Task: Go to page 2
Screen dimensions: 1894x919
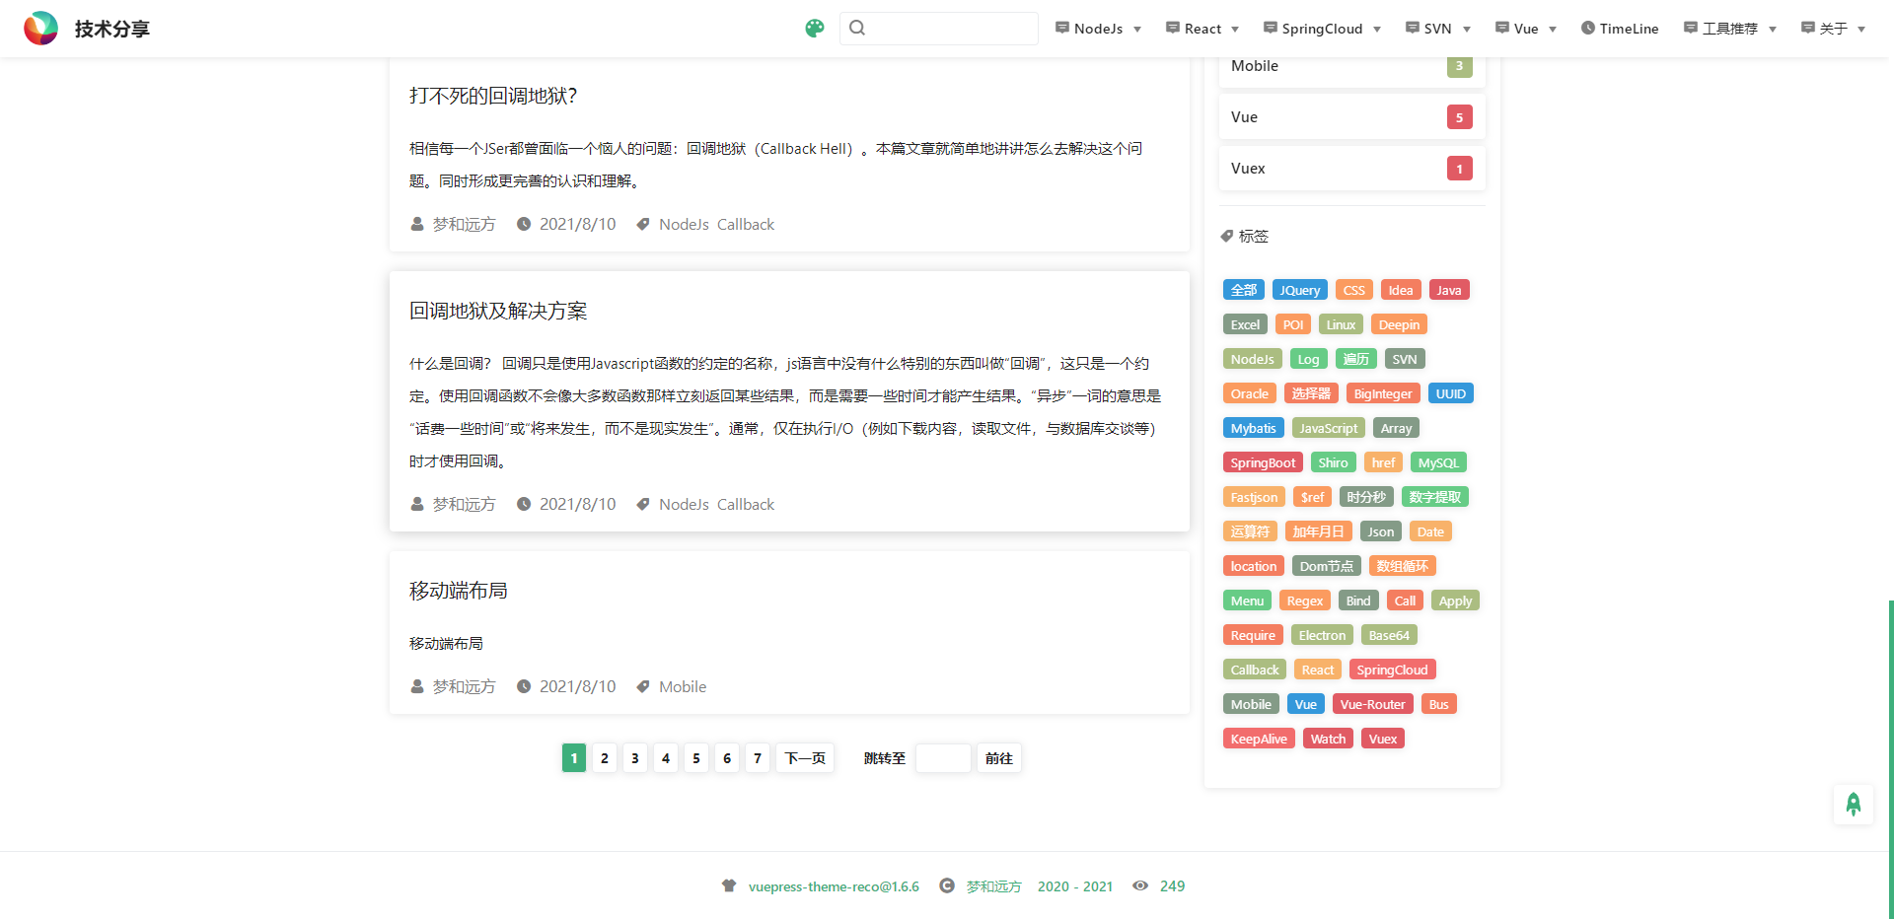Action: pyautogui.click(x=605, y=757)
